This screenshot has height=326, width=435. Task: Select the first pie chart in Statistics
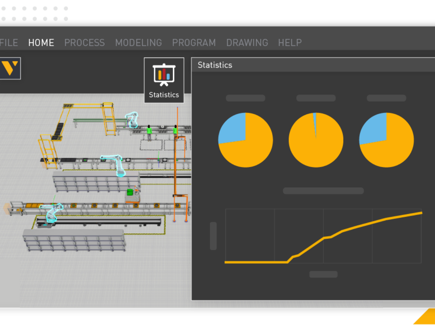pyautogui.click(x=246, y=140)
